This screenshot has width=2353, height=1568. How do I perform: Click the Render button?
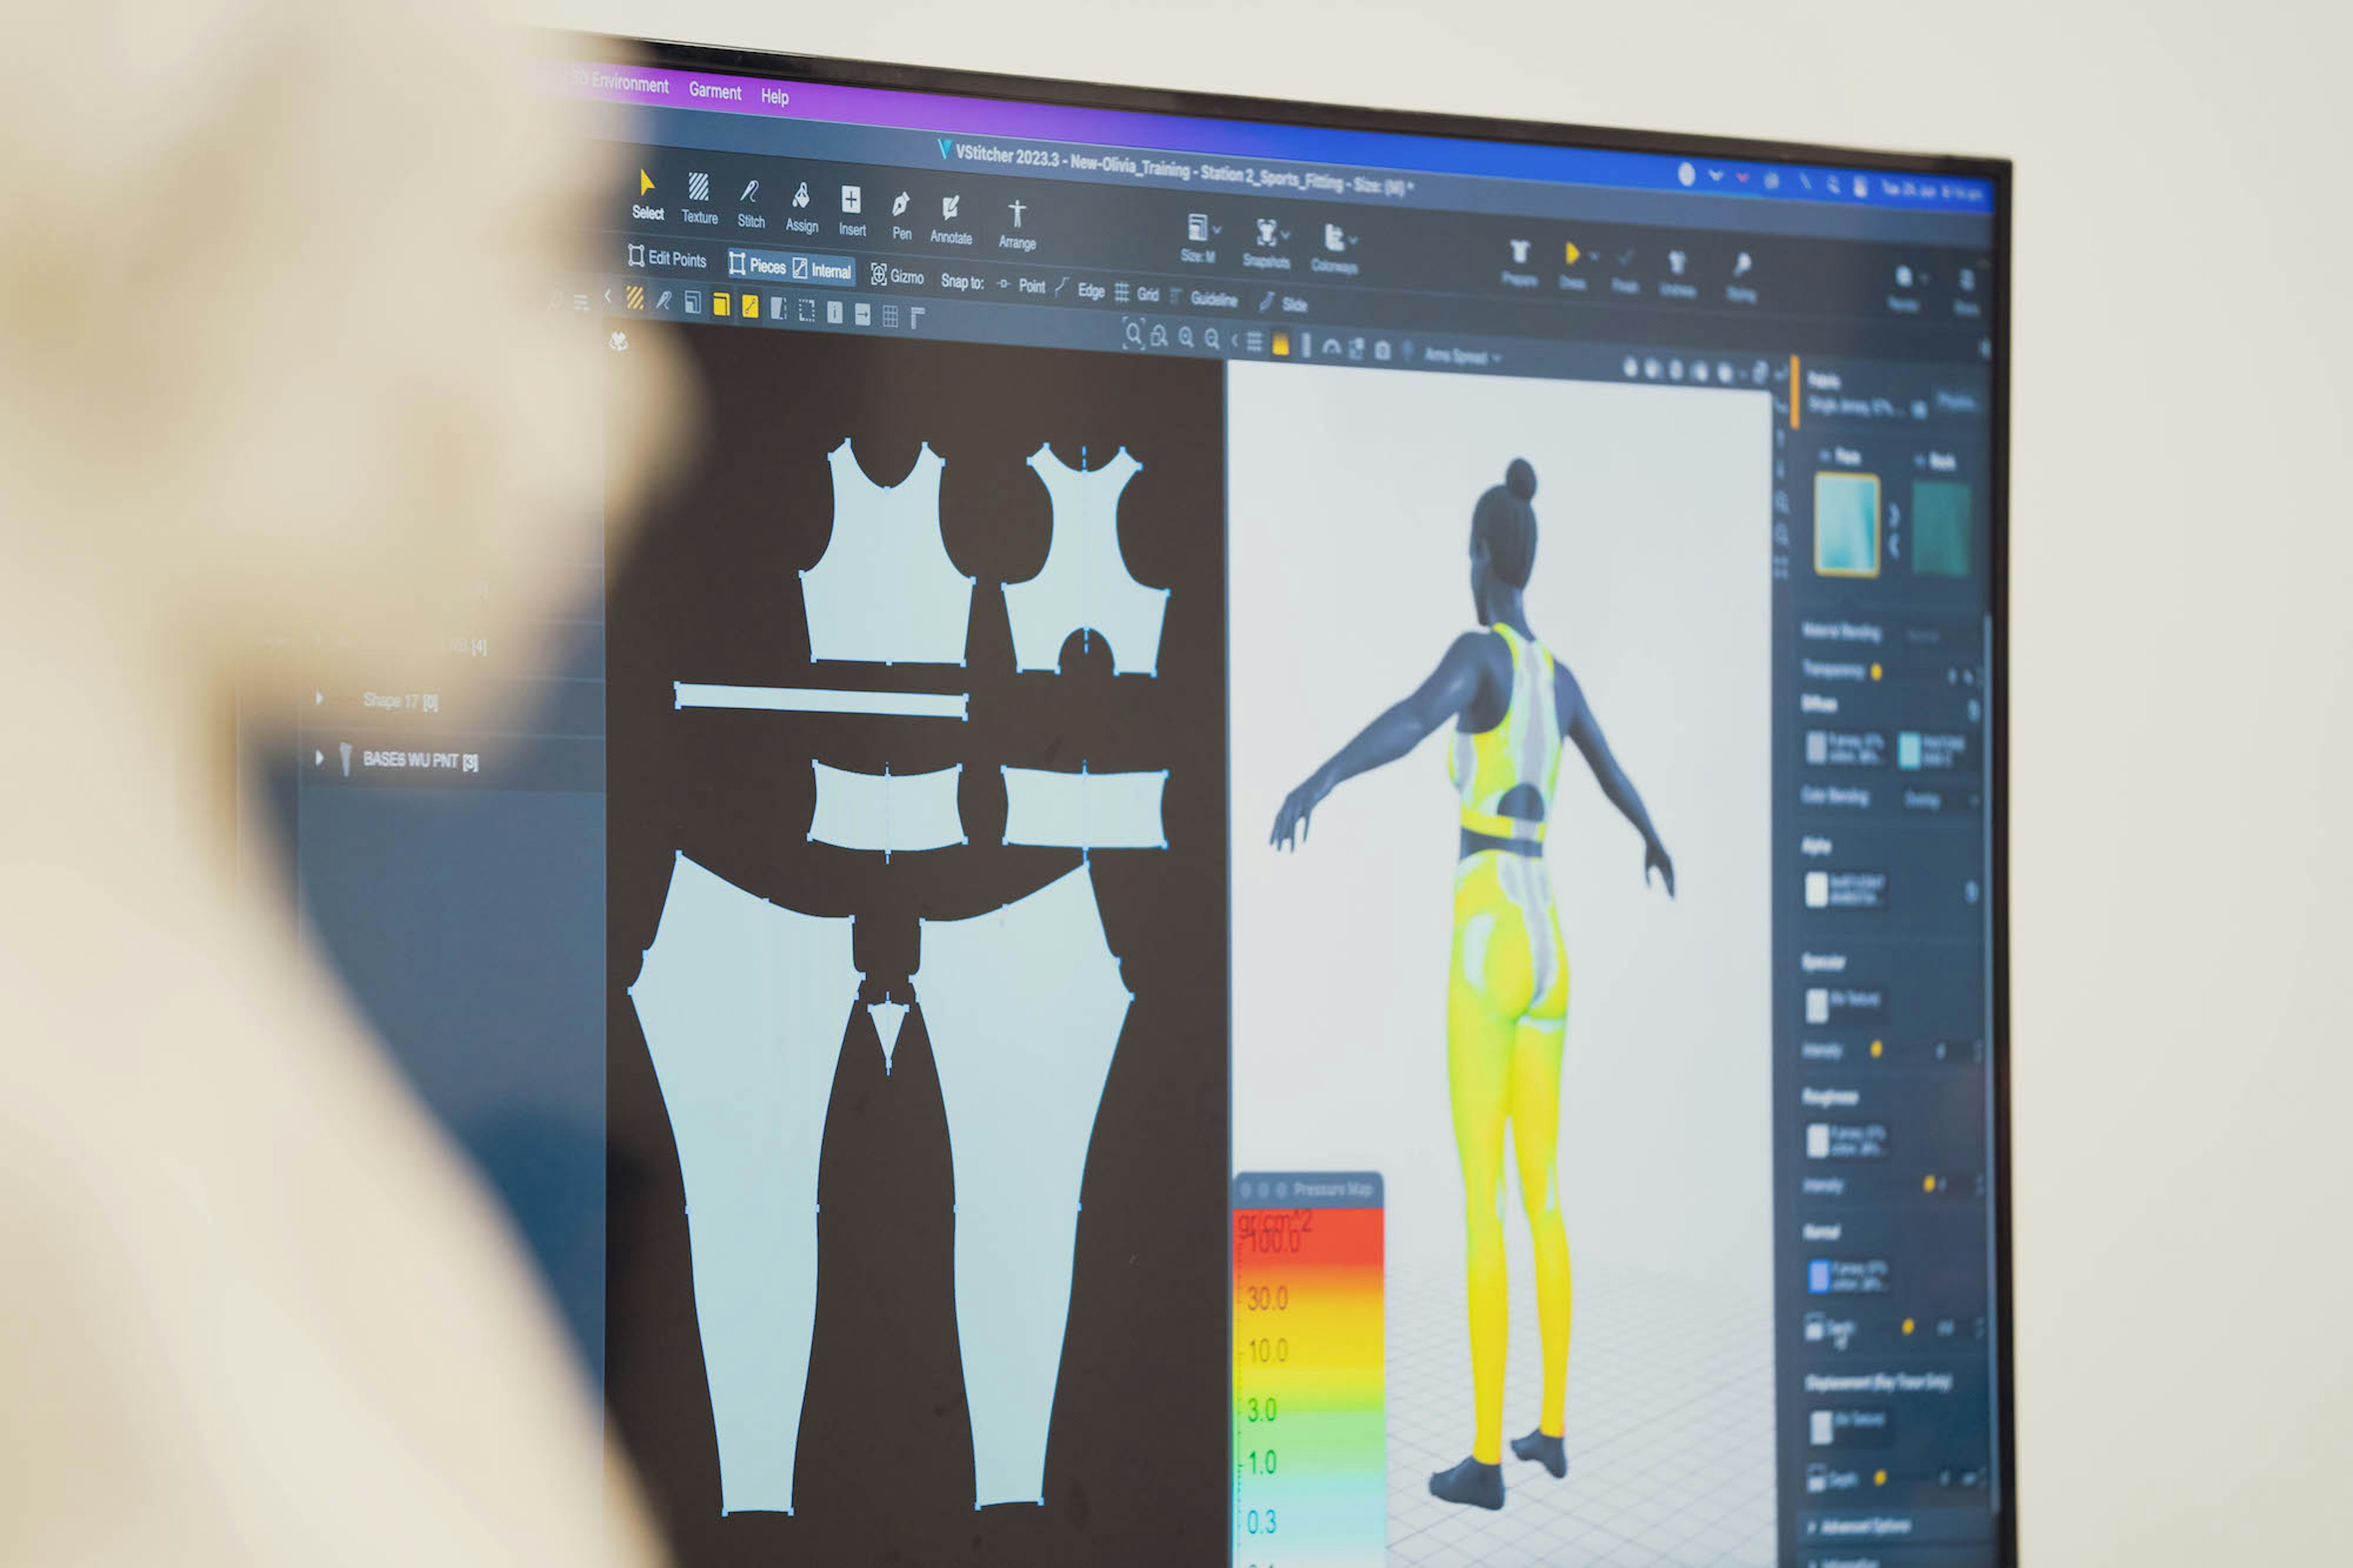click(1903, 288)
